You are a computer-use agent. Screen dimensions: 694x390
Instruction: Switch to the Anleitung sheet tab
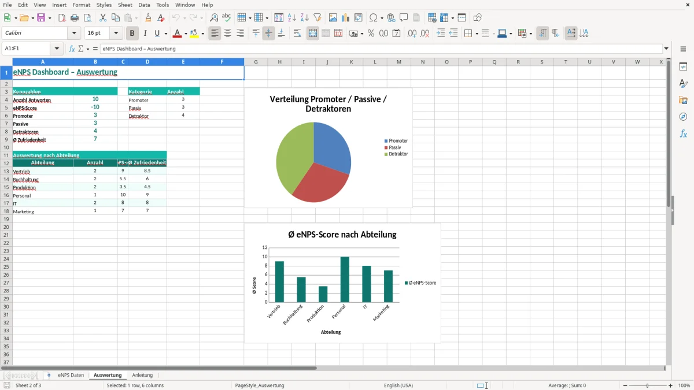(142, 376)
